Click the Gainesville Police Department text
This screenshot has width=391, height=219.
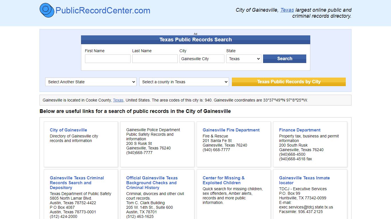click(153, 130)
